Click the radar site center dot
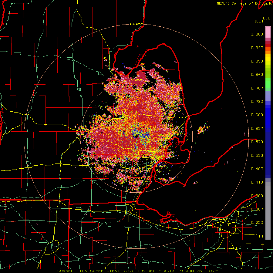This screenshot has width=273, height=273. 136,136
